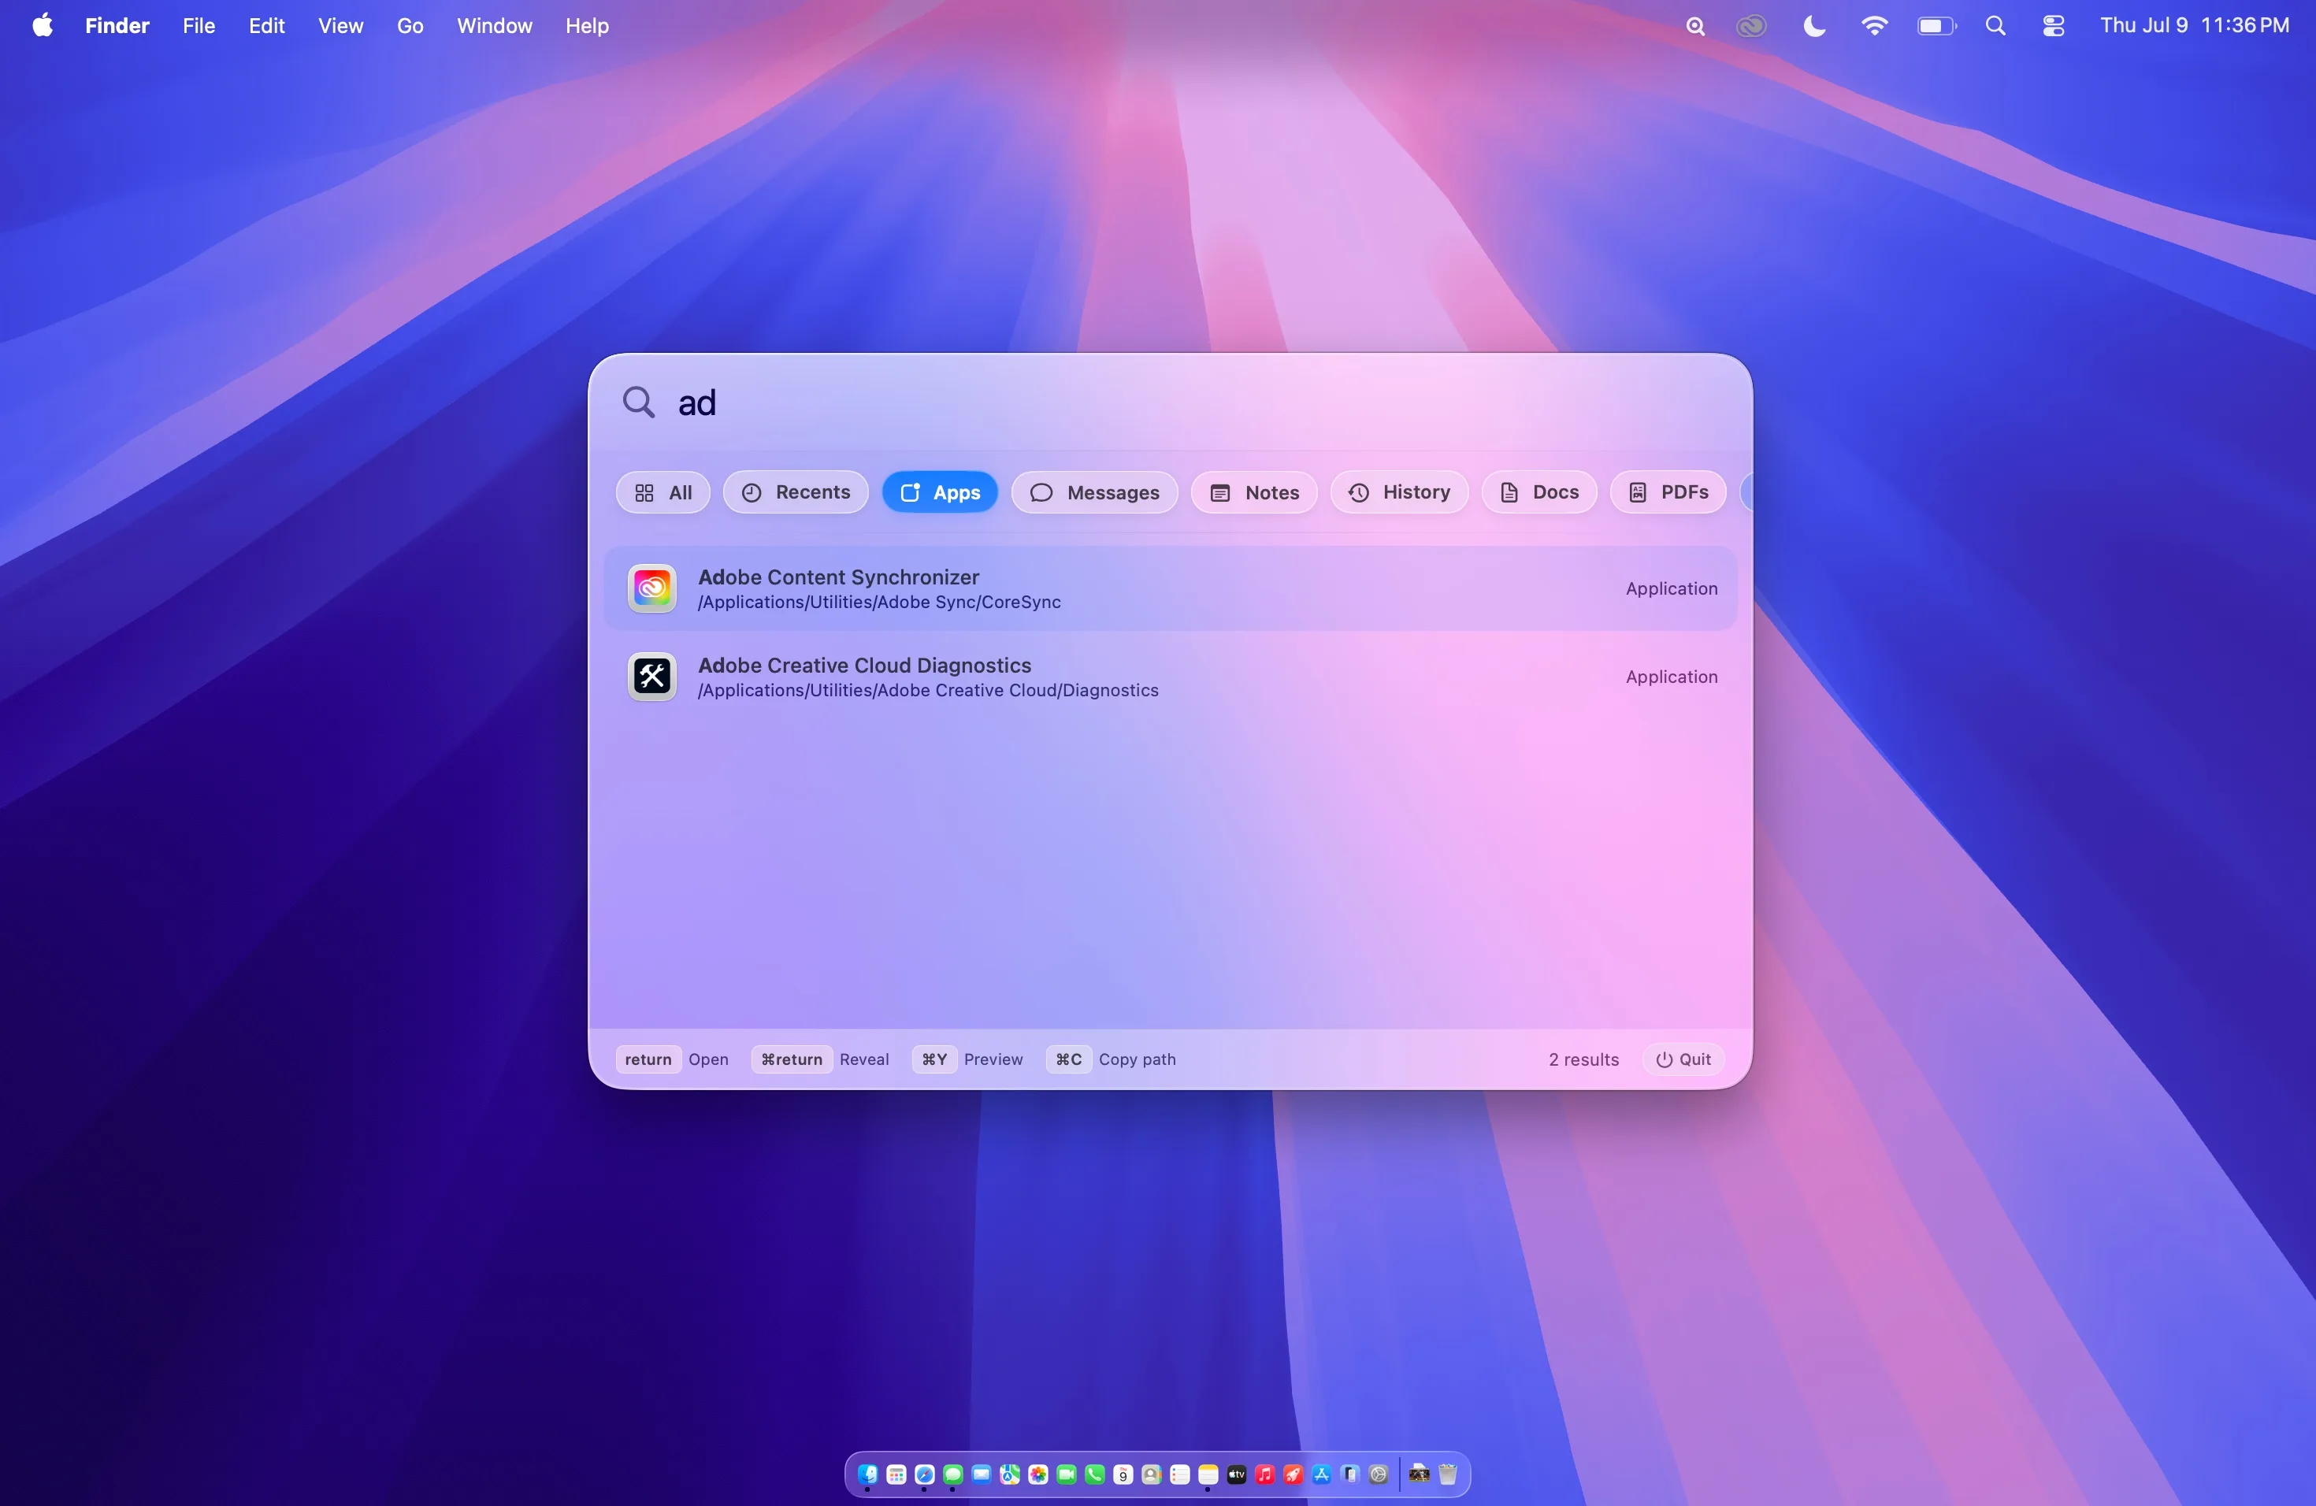Screen dimensions: 2316x1506
Task: Open Control Center in menu bar
Action: click(x=2053, y=26)
